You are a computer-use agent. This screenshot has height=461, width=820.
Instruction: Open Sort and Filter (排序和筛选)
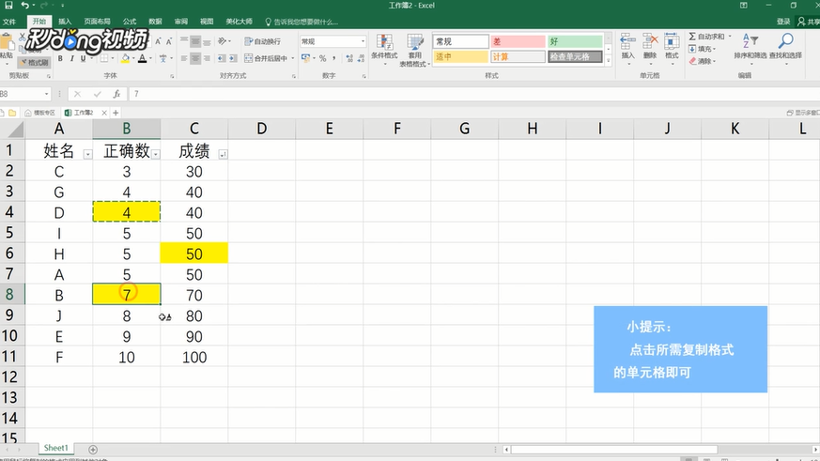pos(750,47)
